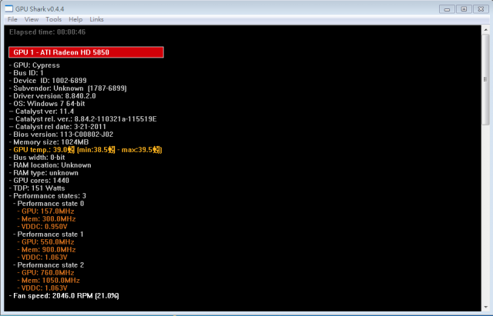
Task: Click the Catalyst rel date: 3-21-2011 line
Action: pos(58,127)
